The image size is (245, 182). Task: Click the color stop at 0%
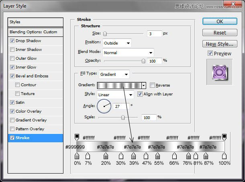click(x=77, y=156)
